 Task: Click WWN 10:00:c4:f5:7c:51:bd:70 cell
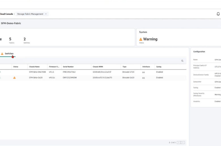coord(102,78)
